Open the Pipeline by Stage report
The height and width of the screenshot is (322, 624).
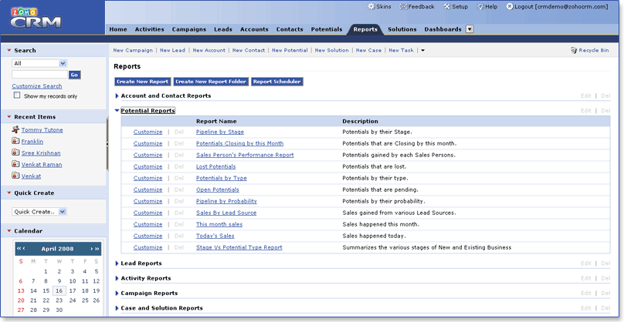coord(220,132)
